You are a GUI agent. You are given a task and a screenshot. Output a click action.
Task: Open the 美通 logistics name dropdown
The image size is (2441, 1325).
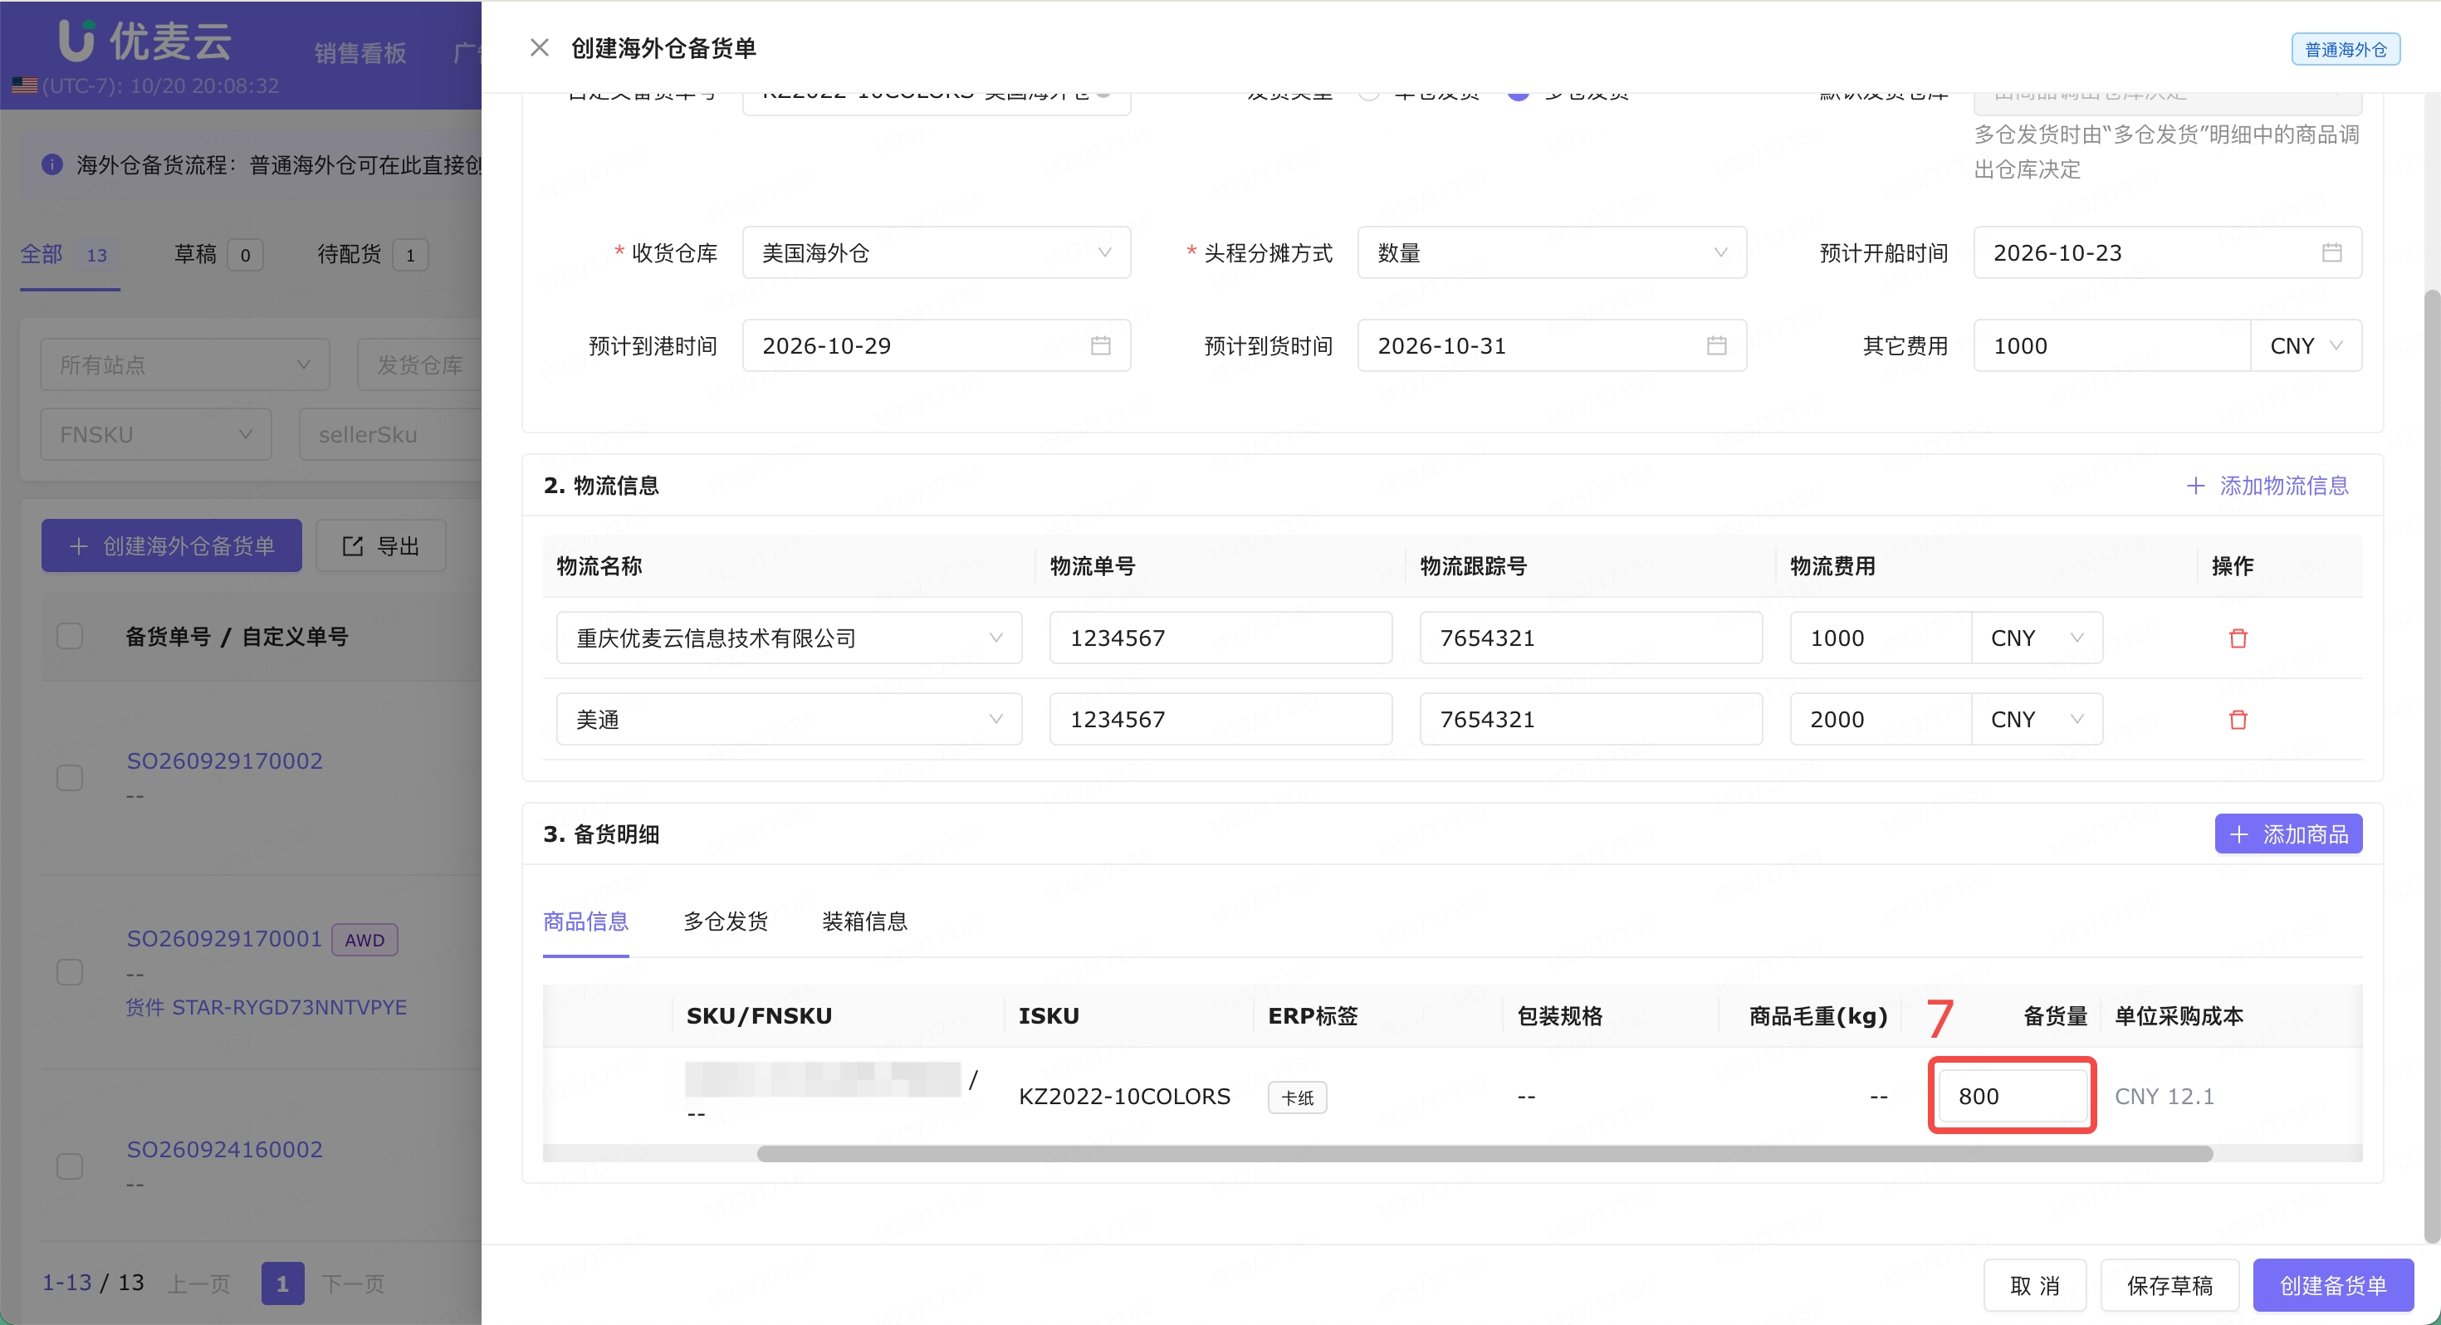789,719
